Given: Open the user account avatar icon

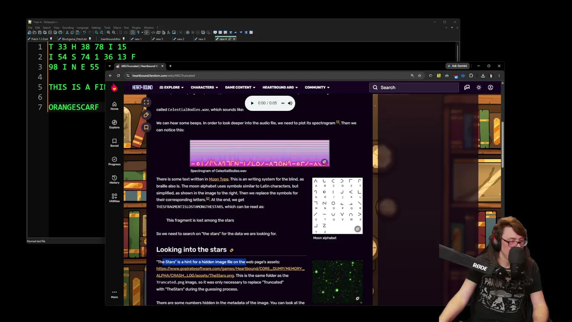Looking at the screenshot, I should click(x=490, y=88).
